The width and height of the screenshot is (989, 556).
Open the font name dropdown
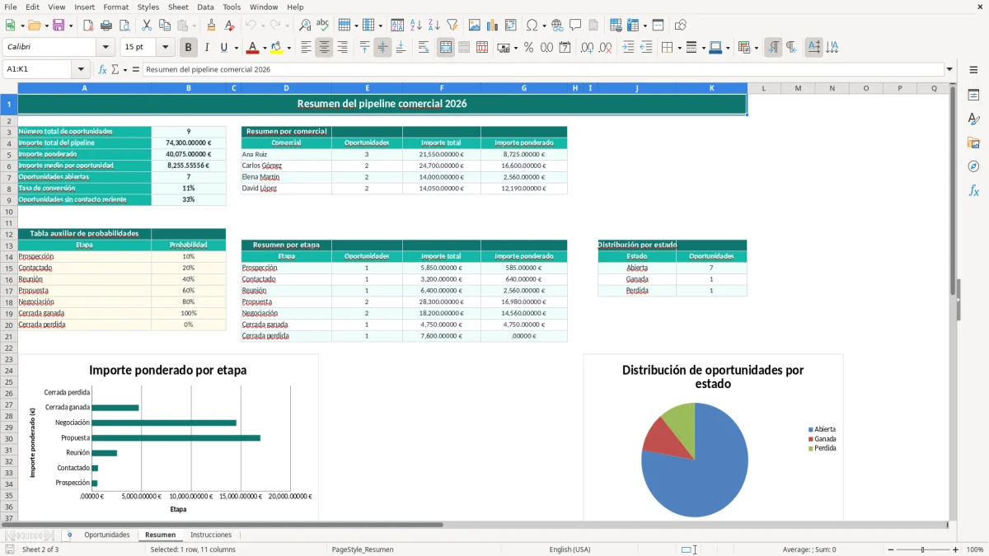pyautogui.click(x=107, y=48)
